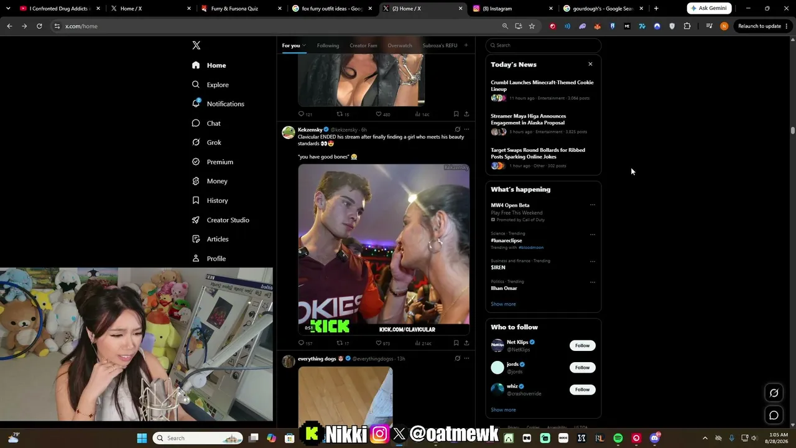796x448 pixels.
Task: Show more under Who to follow
Action: [503, 410]
